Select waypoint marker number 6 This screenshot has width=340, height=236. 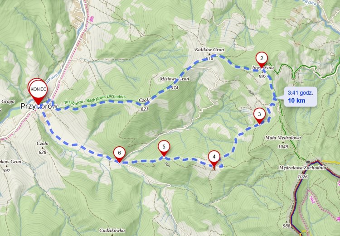(120, 154)
